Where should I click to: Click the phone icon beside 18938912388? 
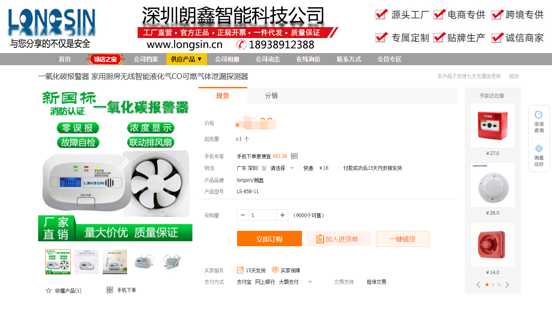(242, 44)
